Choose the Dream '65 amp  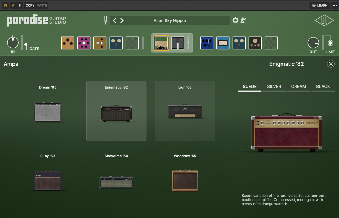[x=48, y=111]
